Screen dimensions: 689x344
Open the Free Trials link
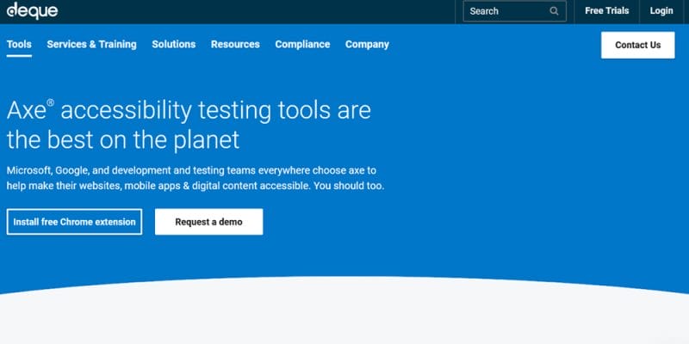pos(607,11)
